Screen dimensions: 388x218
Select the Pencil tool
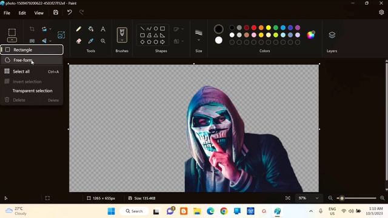[79, 29]
